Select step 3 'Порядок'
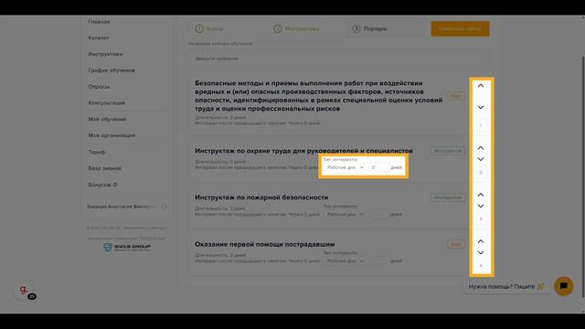 369,28
